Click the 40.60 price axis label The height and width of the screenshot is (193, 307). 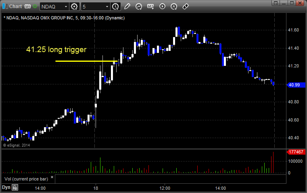(x=293, y=120)
